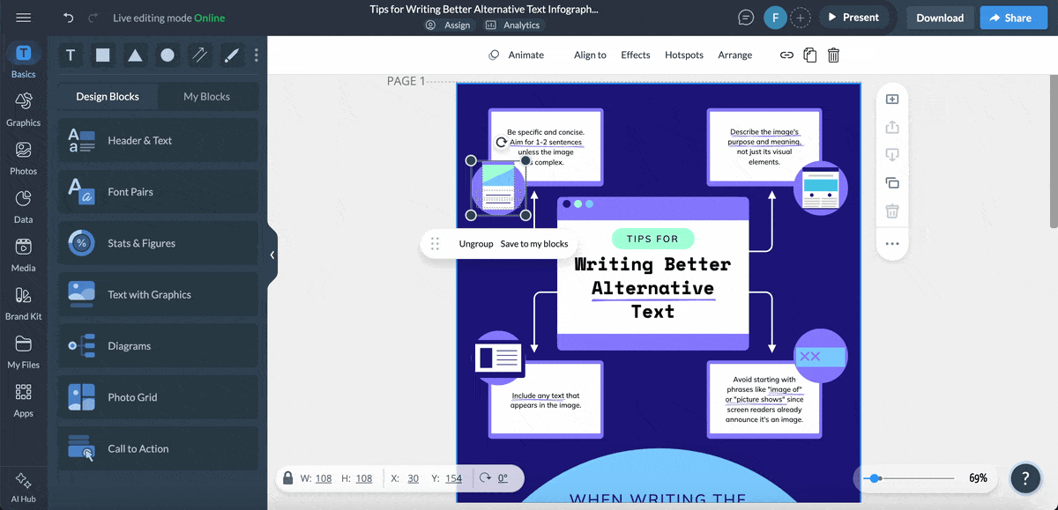The height and width of the screenshot is (510, 1058).
Task: Pick the brush drawing tool
Action: (x=231, y=55)
